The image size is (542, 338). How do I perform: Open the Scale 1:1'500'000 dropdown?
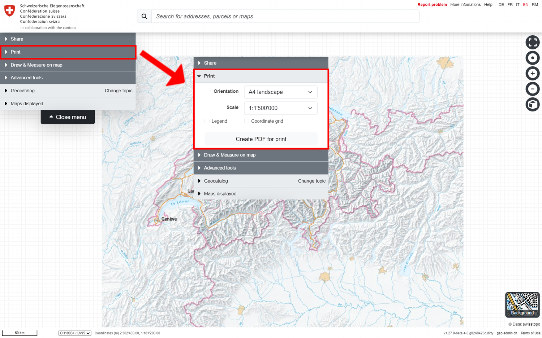281,108
